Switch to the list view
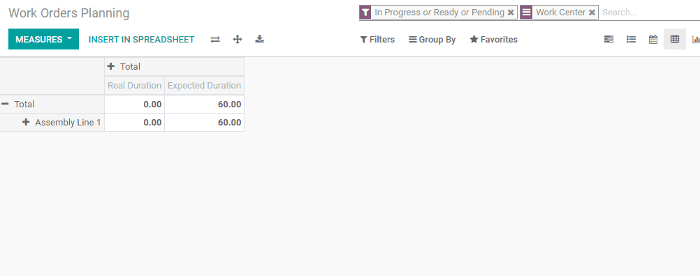700x276 pixels. (631, 39)
